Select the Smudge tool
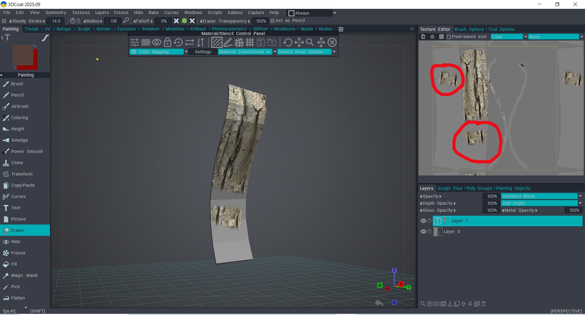Screen dimensions: 585x315 coord(19,140)
